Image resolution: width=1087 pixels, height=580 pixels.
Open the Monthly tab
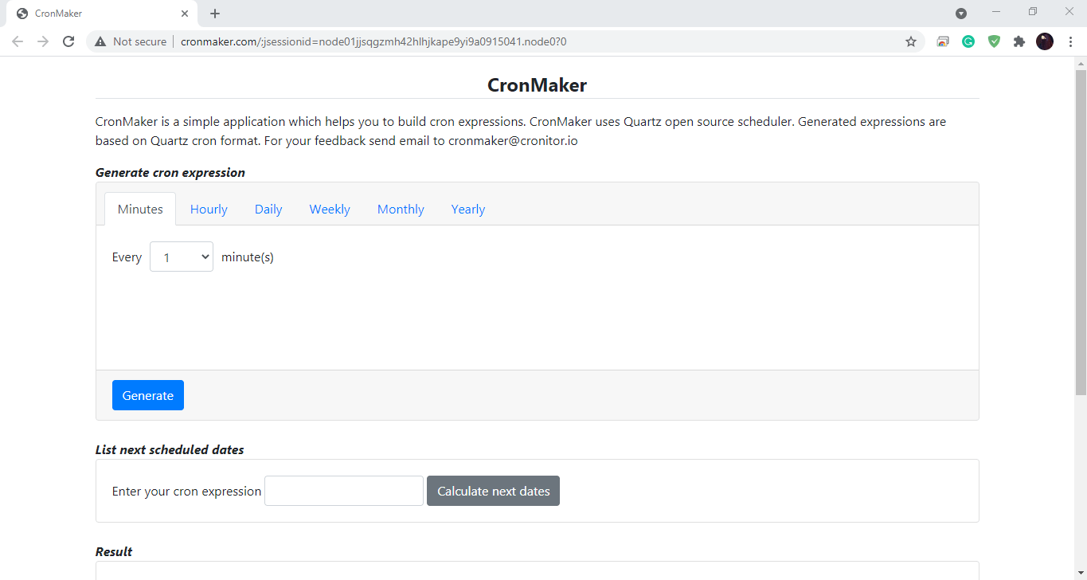point(401,209)
